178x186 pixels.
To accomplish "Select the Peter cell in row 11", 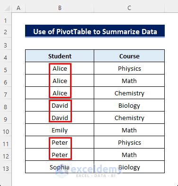I will point(60,142).
